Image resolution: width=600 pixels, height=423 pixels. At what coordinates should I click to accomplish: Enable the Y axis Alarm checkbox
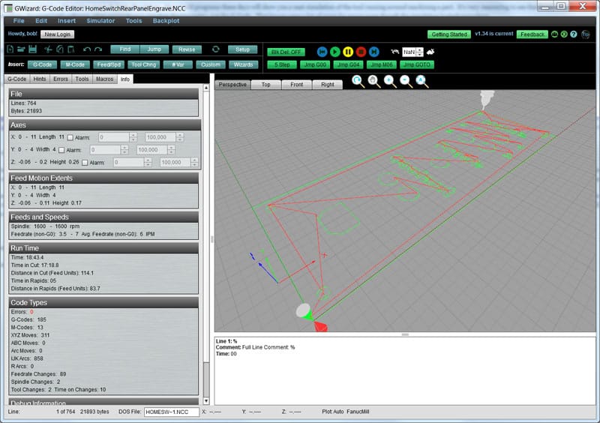(x=61, y=150)
